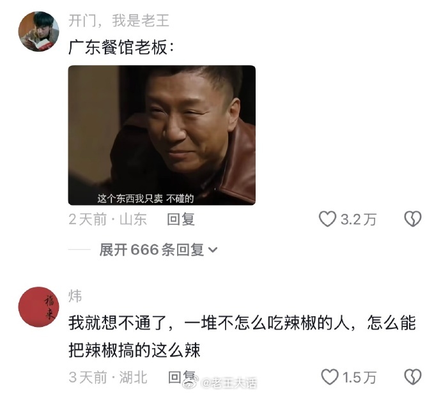Click the 2天前 · 山东 timestamp
Image resolution: width=441 pixels, height=394 pixels.
[x=108, y=220]
